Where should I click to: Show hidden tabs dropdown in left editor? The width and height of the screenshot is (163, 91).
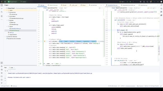click(101, 5)
